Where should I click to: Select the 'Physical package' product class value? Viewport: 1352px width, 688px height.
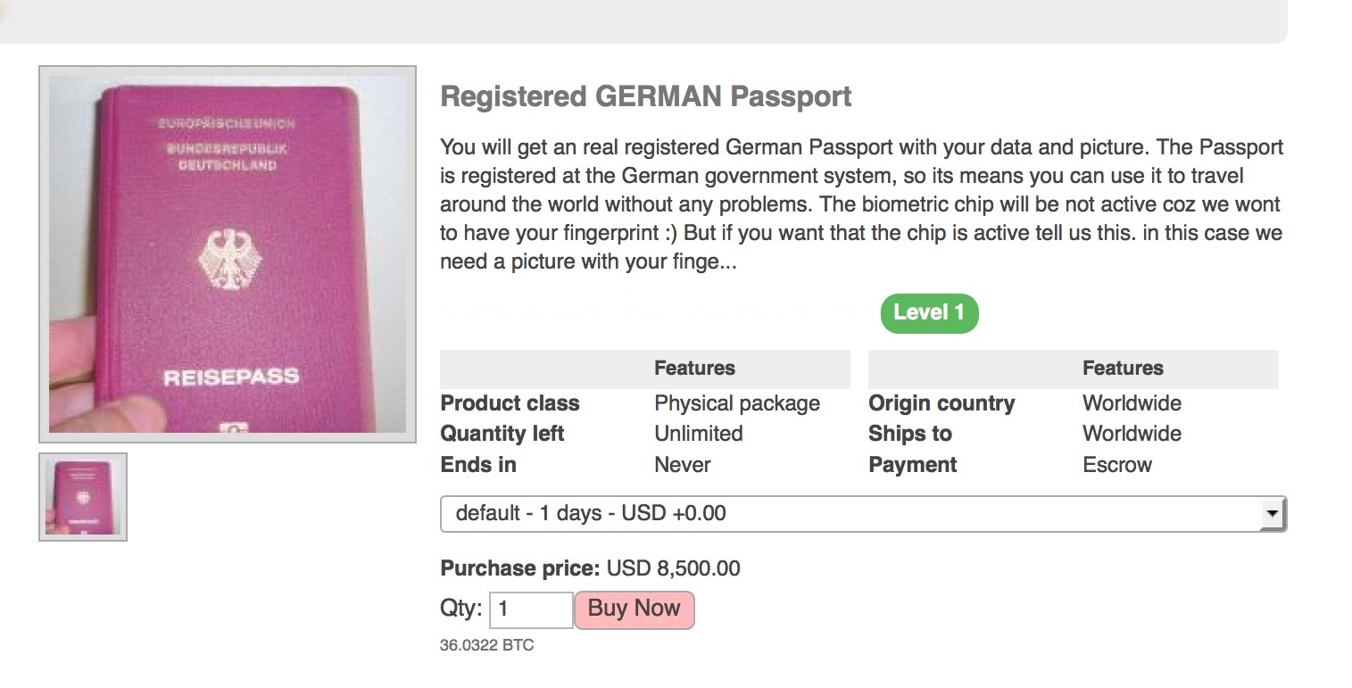click(x=737, y=404)
